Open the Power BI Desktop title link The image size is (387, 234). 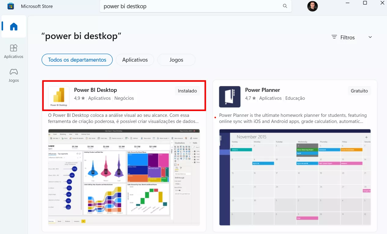point(95,90)
